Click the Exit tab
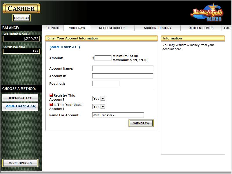Image resolution: width=232 pixels, height=174 pixels. (227, 28)
